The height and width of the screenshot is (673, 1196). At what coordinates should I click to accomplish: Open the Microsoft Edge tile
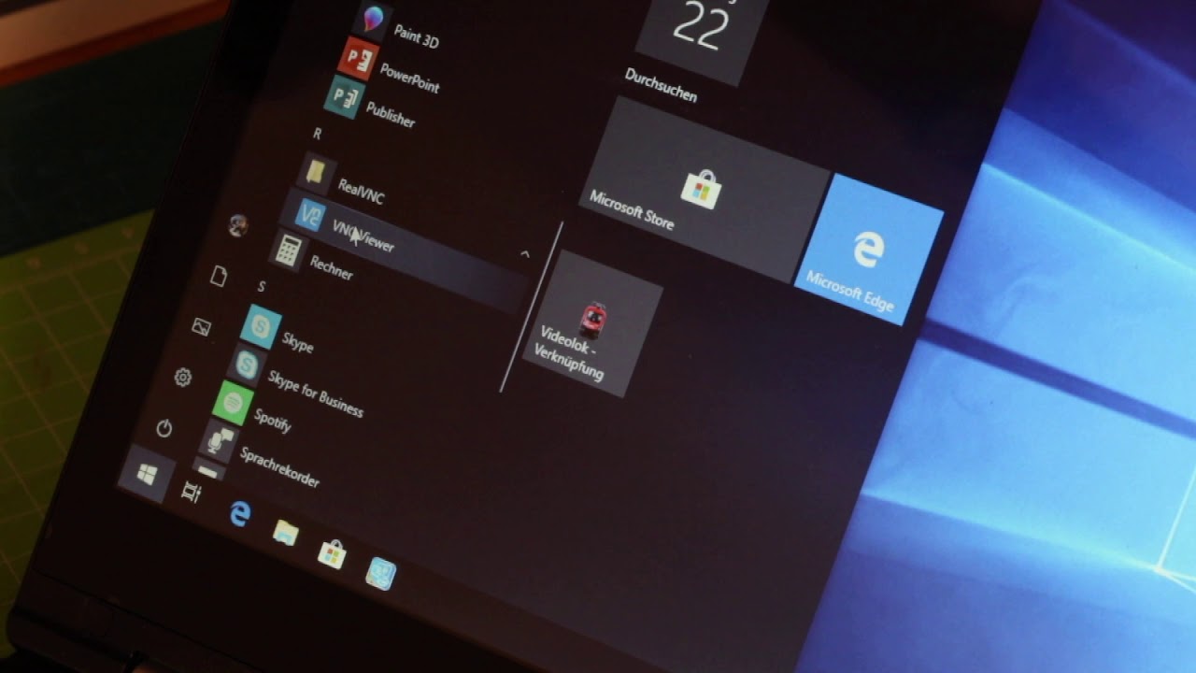pyautogui.click(x=868, y=250)
